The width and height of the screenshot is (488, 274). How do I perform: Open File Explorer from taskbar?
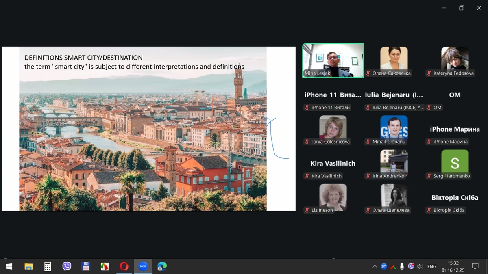point(28,266)
